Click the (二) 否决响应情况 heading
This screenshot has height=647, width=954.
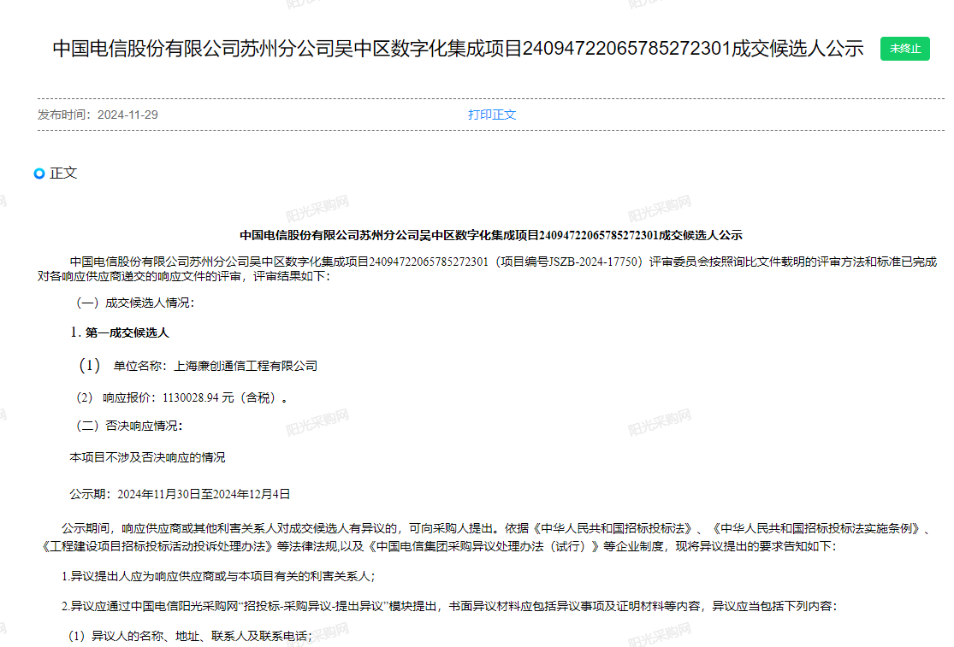pos(129,426)
